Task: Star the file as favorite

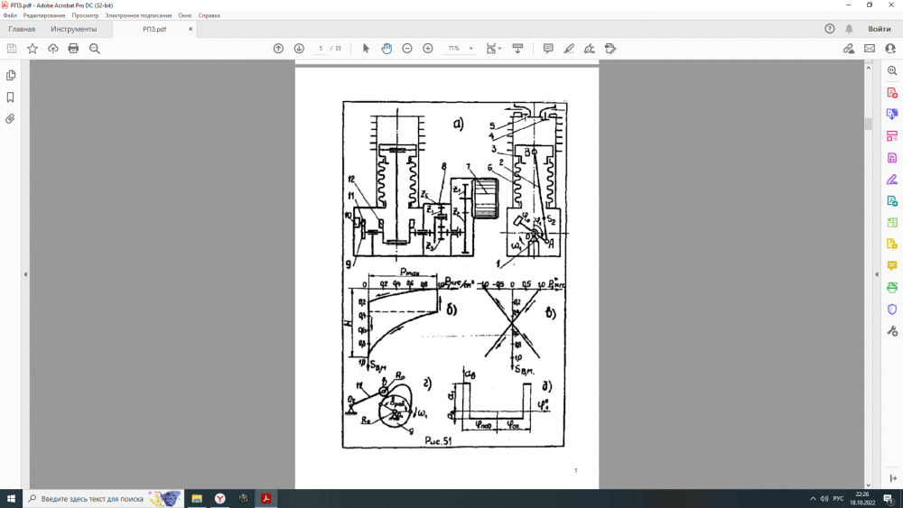Action: click(x=33, y=48)
